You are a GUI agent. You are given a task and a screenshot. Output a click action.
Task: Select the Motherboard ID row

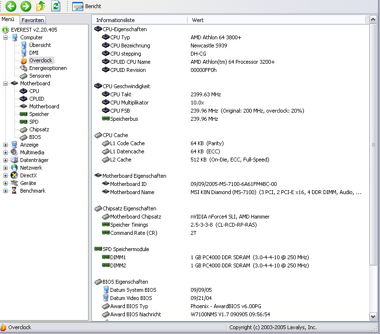pos(230,184)
